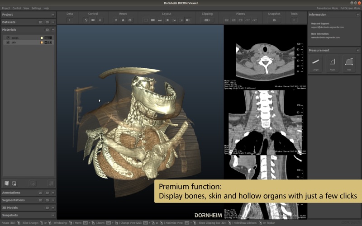The image size is (362, 226).
Task: Click the home reset view icon
Action: tap(123, 20)
